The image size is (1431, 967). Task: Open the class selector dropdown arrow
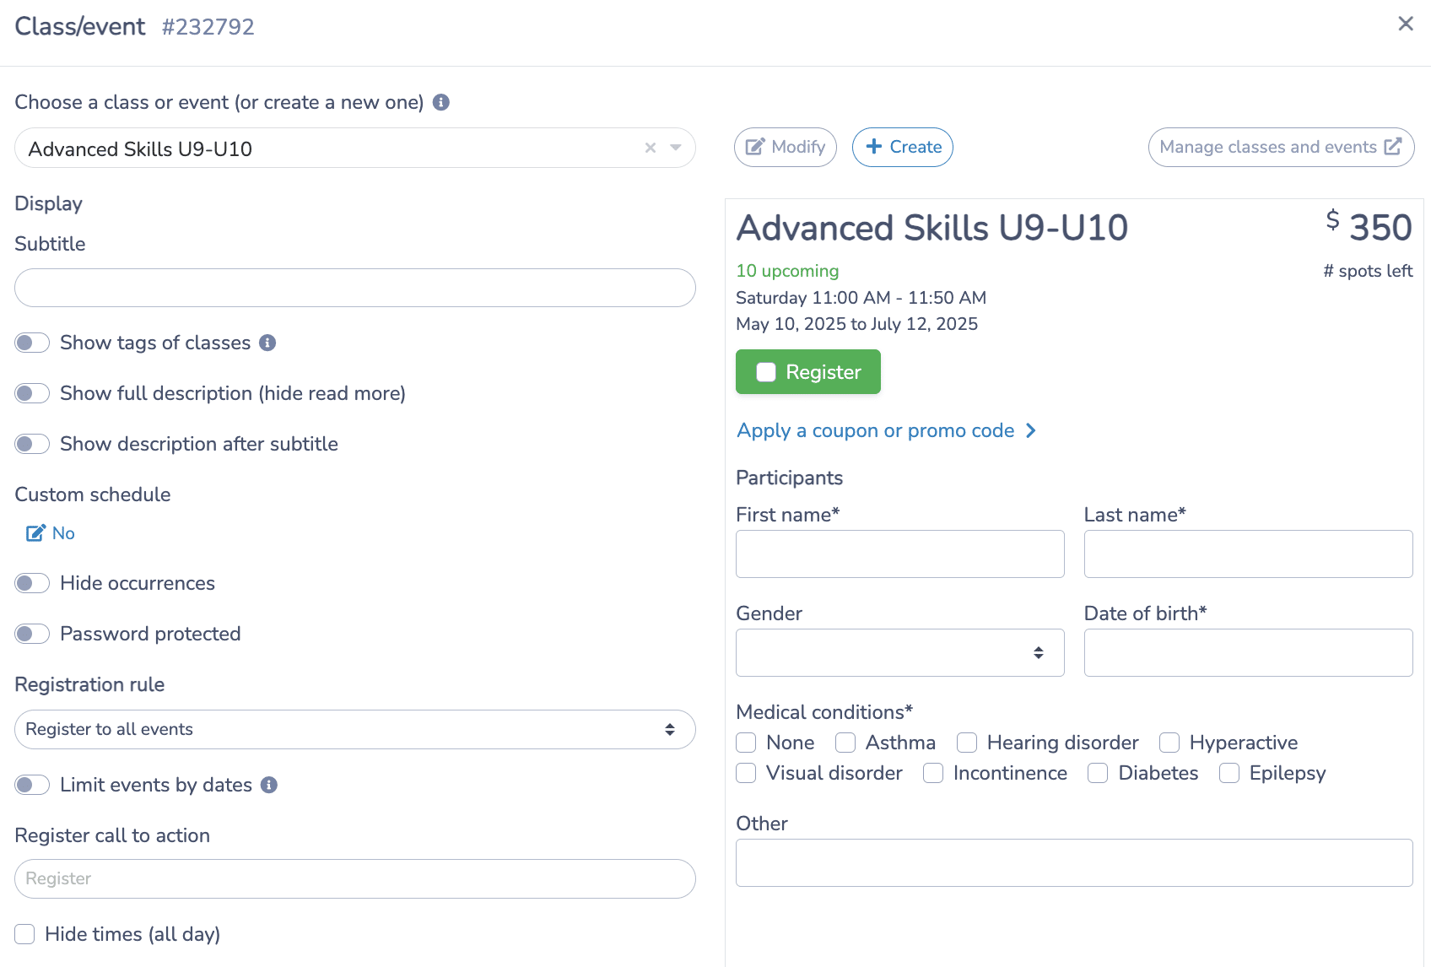point(676,148)
